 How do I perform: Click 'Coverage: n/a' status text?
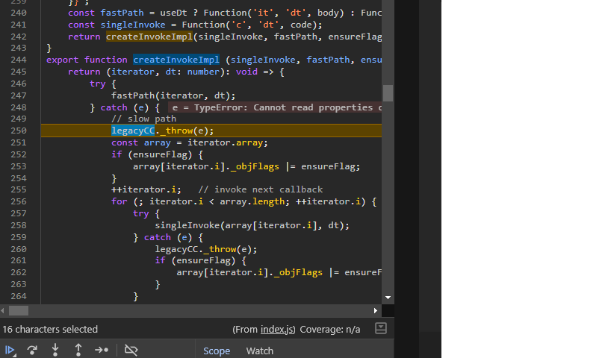click(330, 330)
